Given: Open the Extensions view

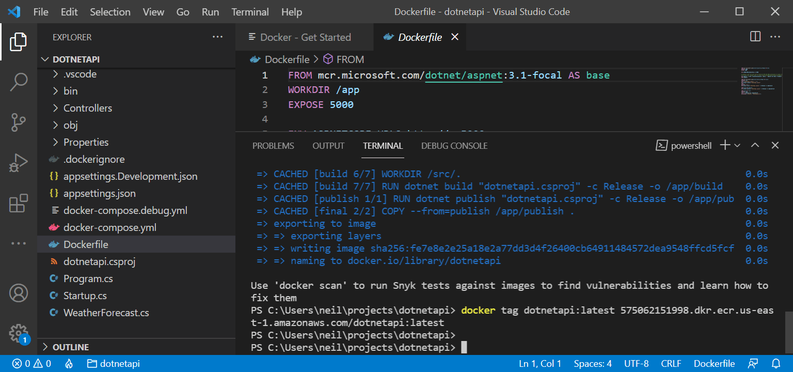Looking at the screenshot, I should coord(19,203).
